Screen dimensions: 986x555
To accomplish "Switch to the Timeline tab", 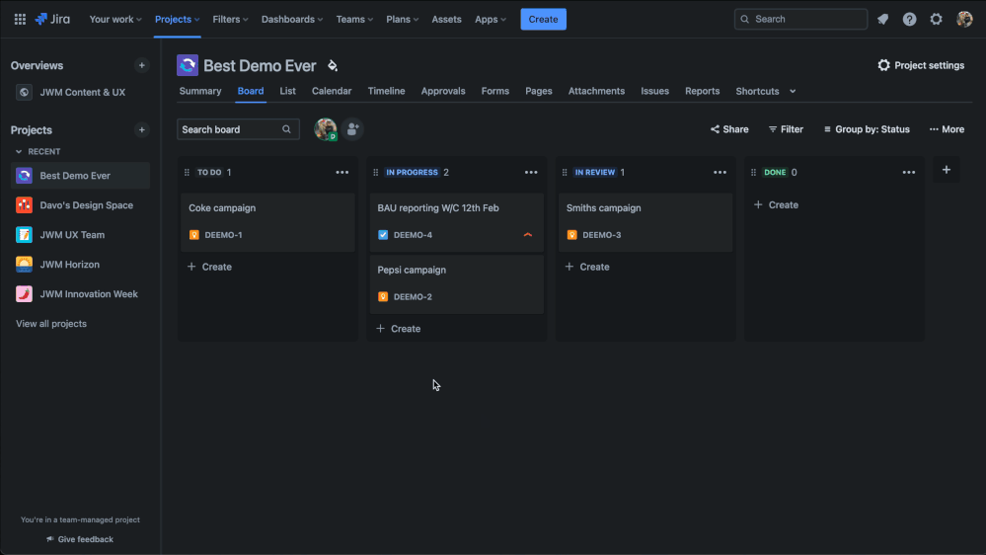I will click(x=386, y=91).
